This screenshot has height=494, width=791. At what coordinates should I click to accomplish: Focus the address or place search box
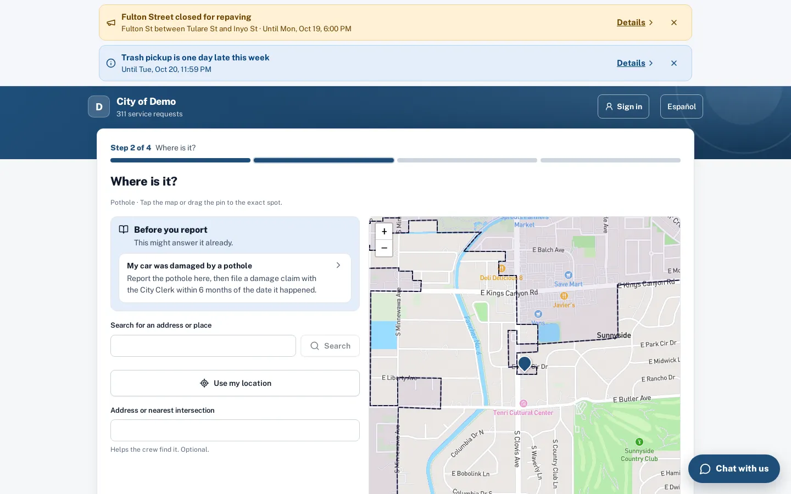(x=203, y=346)
